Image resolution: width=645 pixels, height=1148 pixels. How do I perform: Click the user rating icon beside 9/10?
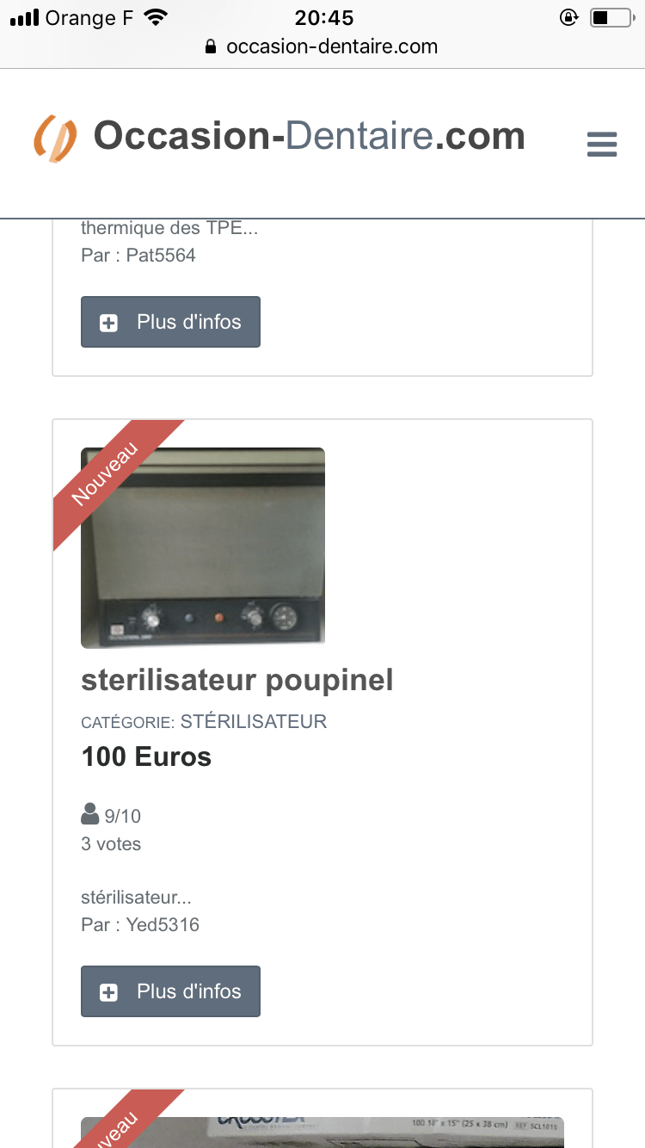coord(89,813)
